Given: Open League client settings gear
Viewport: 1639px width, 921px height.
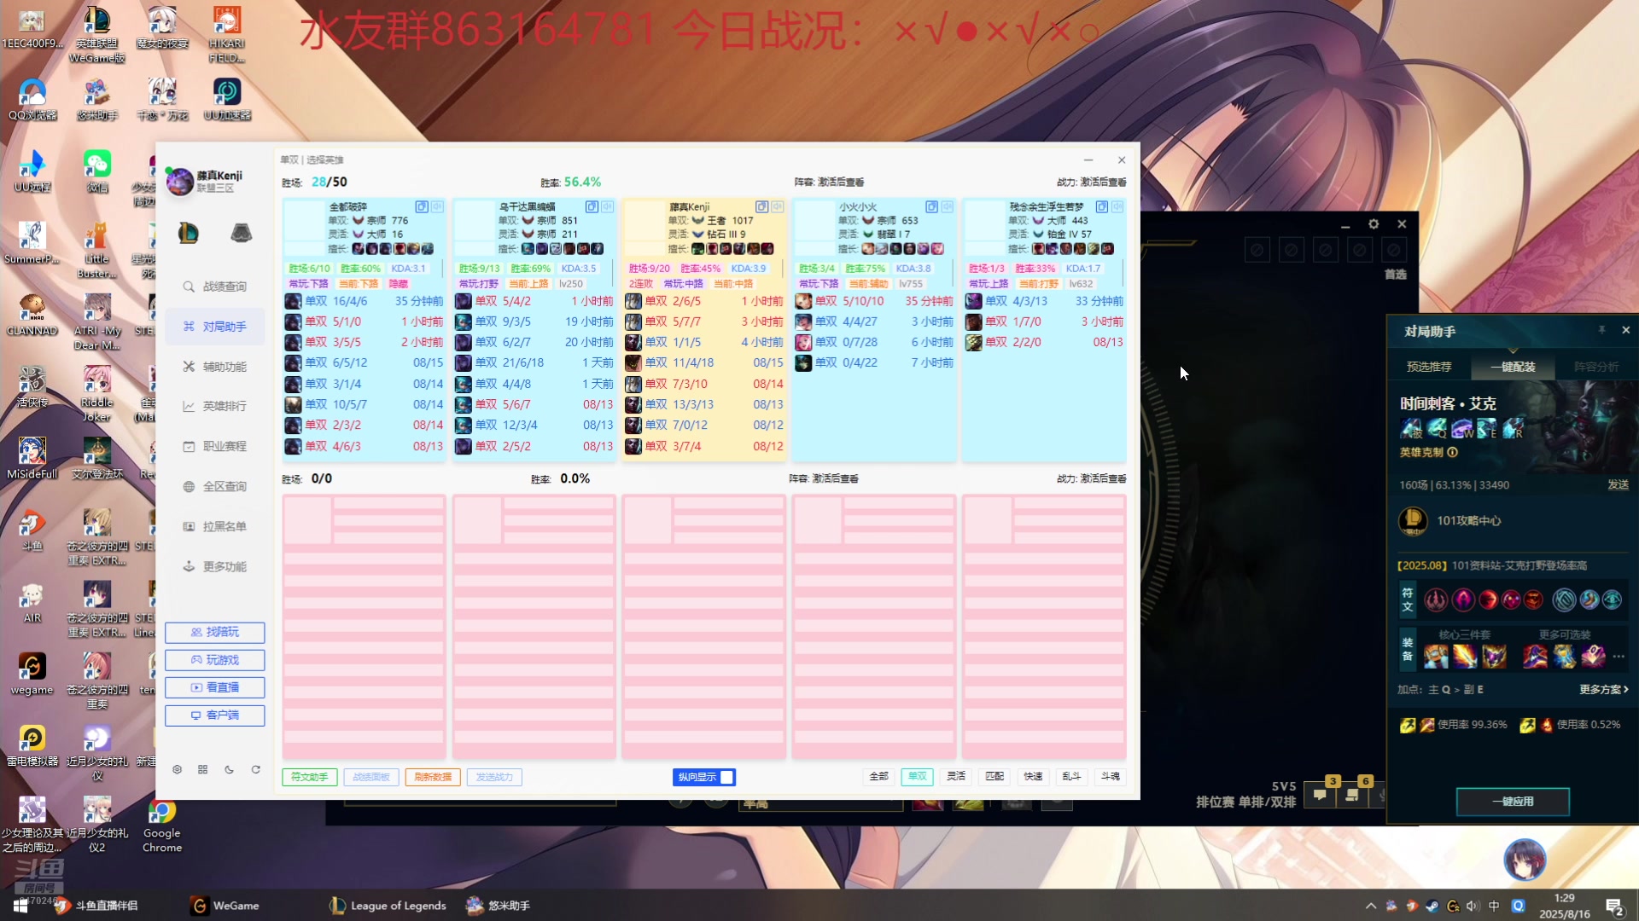Looking at the screenshot, I should tap(1374, 224).
